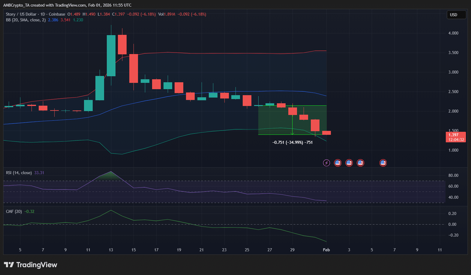Click the 4.000 level on the price scale

pyautogui.click(x=453, y=33)
